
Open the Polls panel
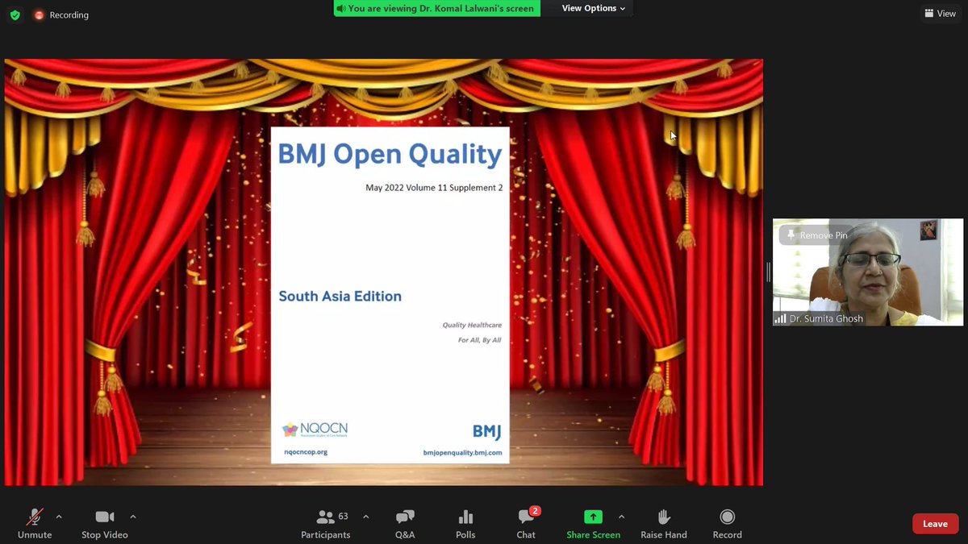tap(465, 523)
